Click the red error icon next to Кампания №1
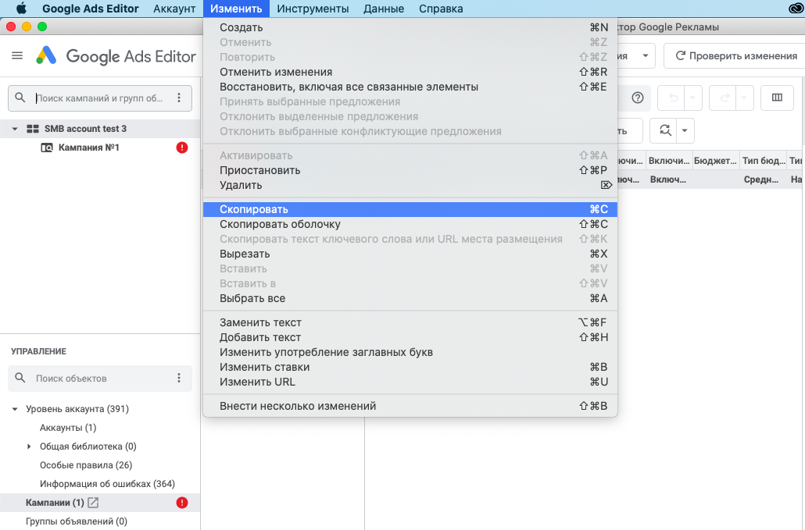Screen dimensions: 805x530 (182, 148)
